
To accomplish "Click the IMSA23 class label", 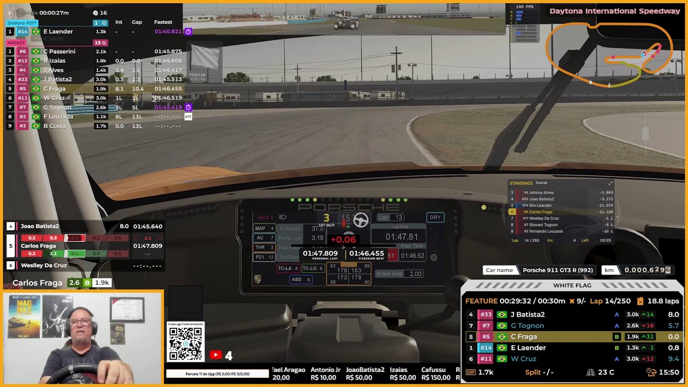I will click(x=16, y=42).
